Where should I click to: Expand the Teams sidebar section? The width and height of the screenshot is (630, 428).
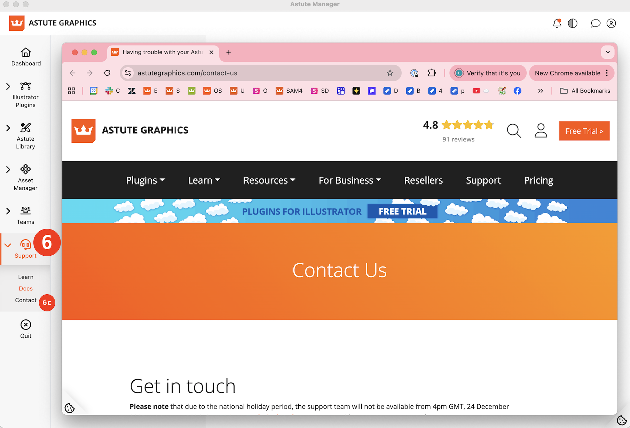click(8, 211)
